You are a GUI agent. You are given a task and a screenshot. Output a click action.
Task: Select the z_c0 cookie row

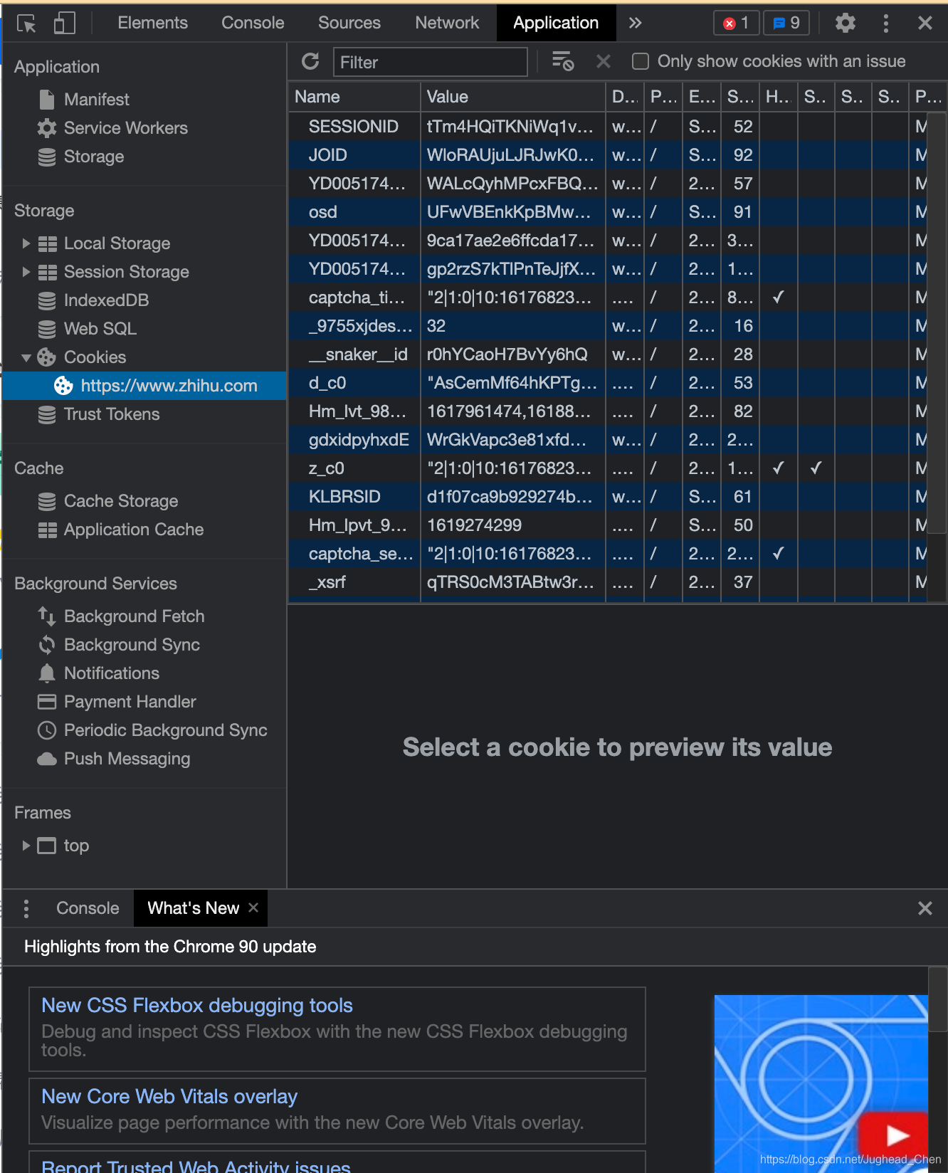(608, 468)
